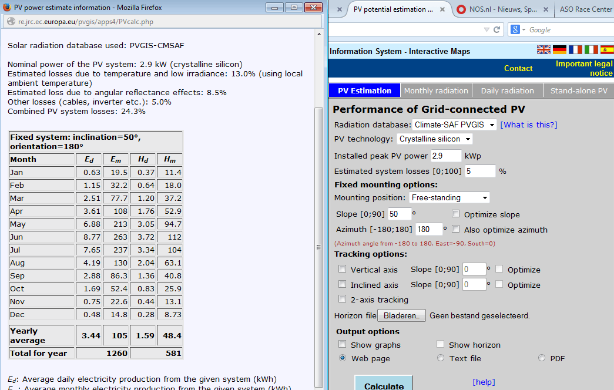Viewport: 614px width, 390px height.
Task: Switch to the Monthly radiation tab
Action: point(436,90)
